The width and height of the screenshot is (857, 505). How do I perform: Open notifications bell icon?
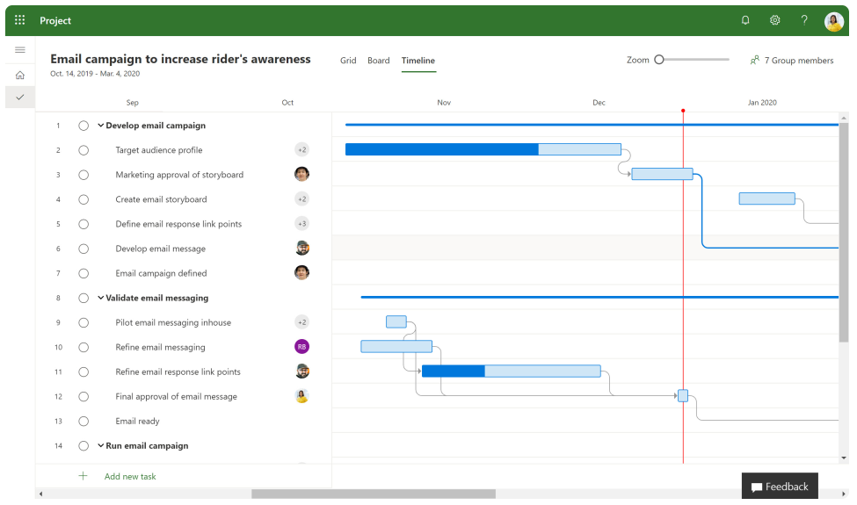tap(745, 20)
